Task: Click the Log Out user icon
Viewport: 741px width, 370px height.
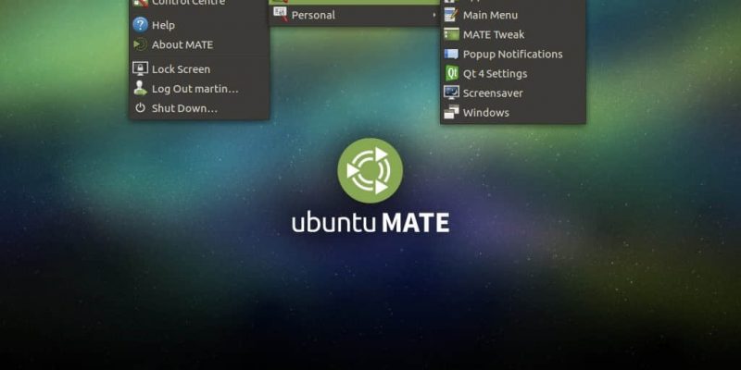Action: 140,88
